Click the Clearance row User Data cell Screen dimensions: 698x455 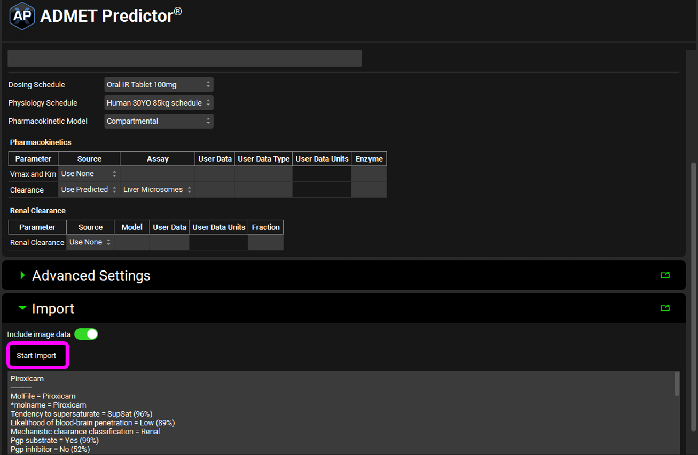point(215,190)
